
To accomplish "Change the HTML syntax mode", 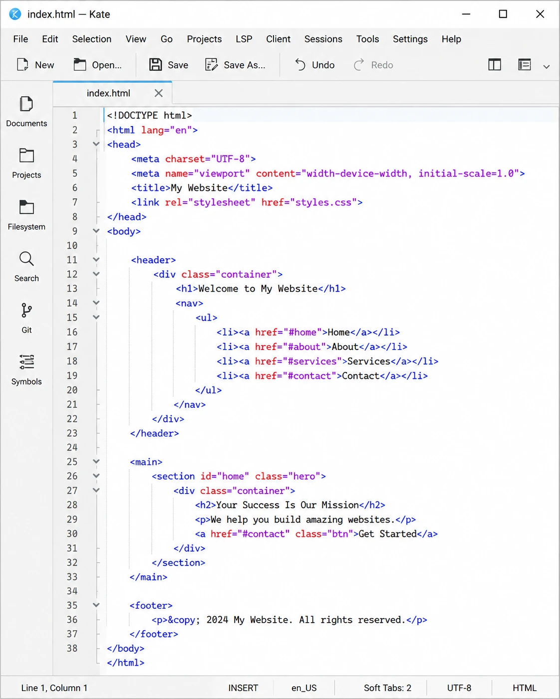I will tap(525, 688).
